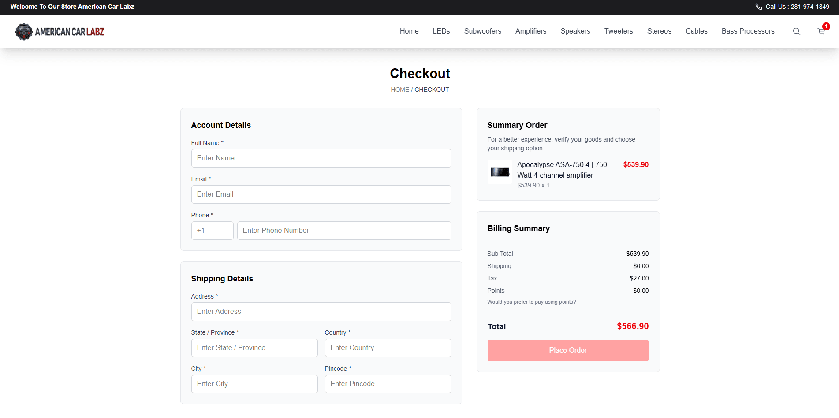Click the phone icon beside Call Us
The width and height of the screenshot is (839, 418).
(759, 7)
